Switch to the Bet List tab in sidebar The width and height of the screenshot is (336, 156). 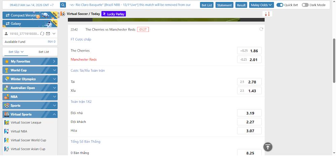[44, 52]
